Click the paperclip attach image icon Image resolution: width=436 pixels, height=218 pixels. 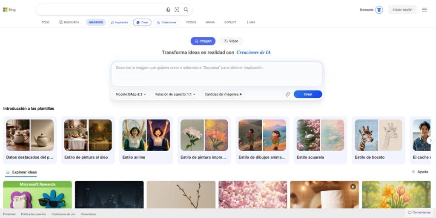[x=288, y=94]
